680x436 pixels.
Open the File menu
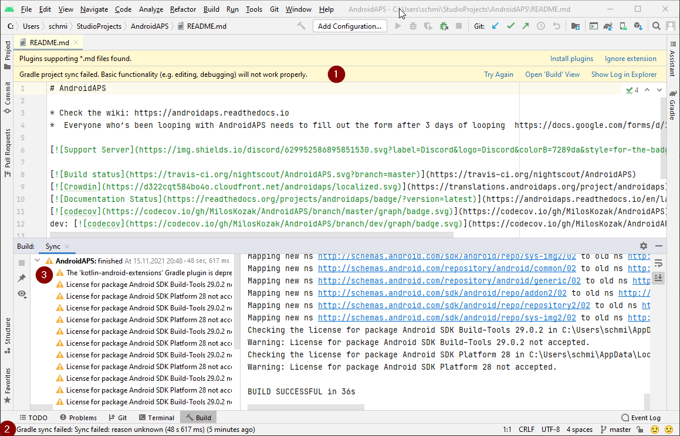pyautogui.click(x=26, y=9)
